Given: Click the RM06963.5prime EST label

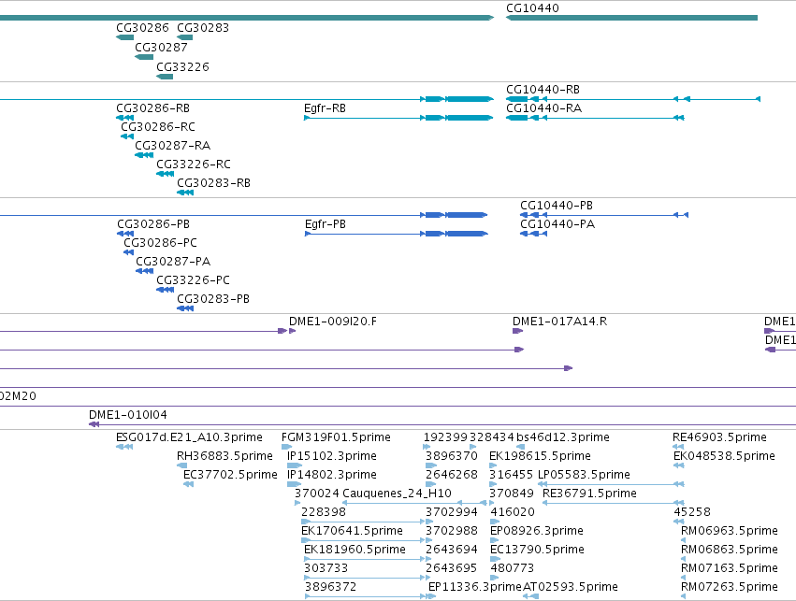Looking at the screenshot, I should [730, 531].
